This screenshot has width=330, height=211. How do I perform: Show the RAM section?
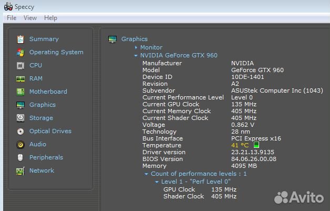pos(36,78)
